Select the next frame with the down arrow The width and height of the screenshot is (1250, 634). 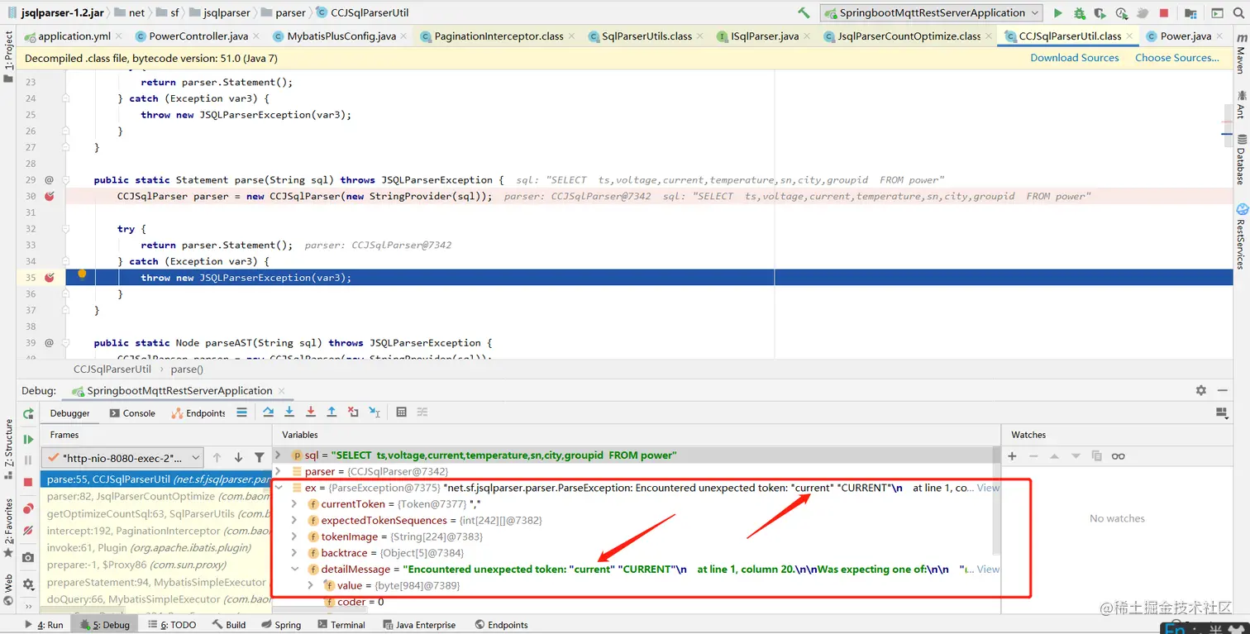(238, 457)
